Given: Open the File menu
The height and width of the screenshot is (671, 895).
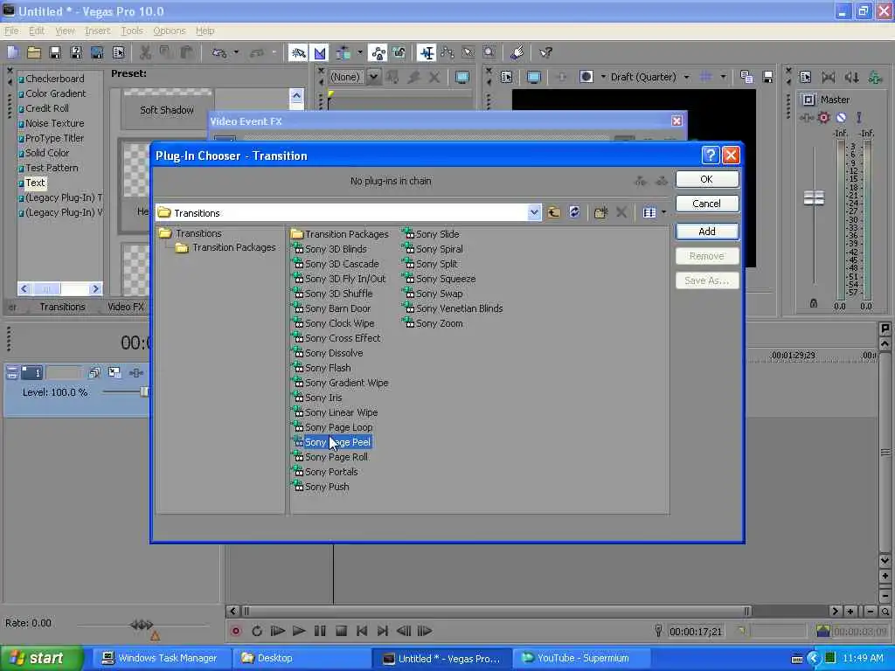Looking at the screenshot, I should coord(10,31).
